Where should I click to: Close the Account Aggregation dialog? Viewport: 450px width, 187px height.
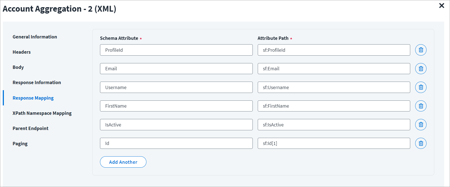(441, 6)
